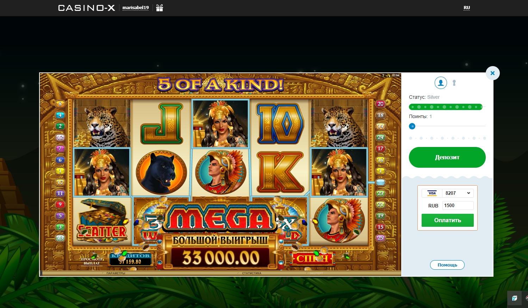The width and height of the screenshot is (528, 308).
Task: Select the key security icon
Action: [x=454, y=83]
